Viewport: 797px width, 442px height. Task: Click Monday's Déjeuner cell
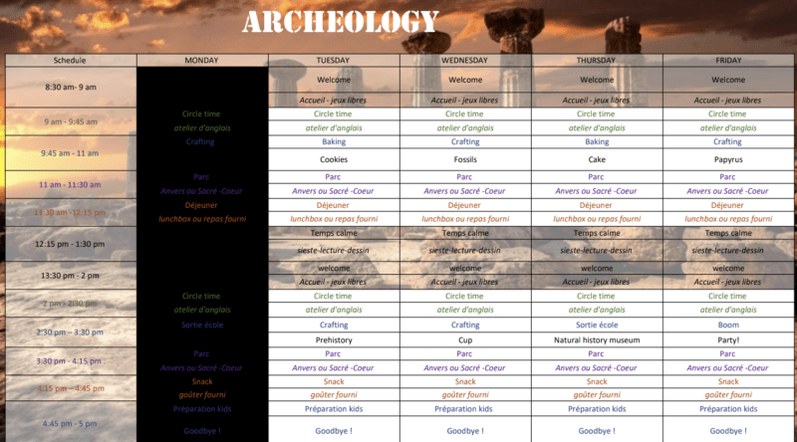point(201,205)
